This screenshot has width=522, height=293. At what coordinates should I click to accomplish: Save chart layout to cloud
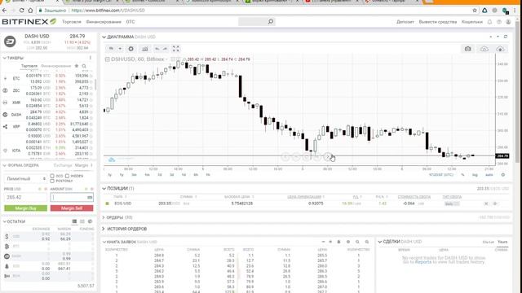click(x=500, y=49)
